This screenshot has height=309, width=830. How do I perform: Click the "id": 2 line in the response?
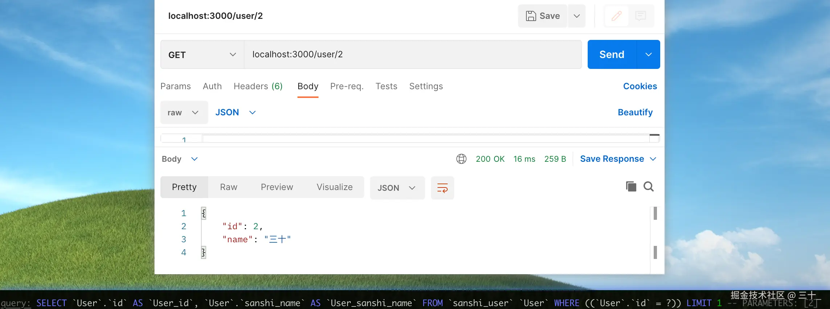point(243,226)
